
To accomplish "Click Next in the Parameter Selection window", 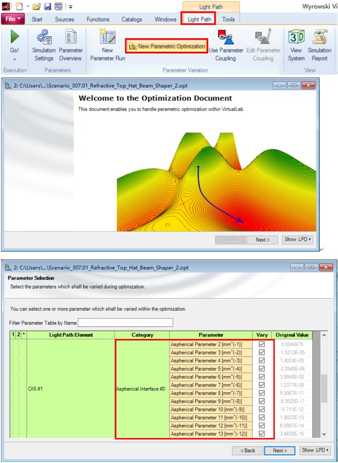I will tap(280, 450).
